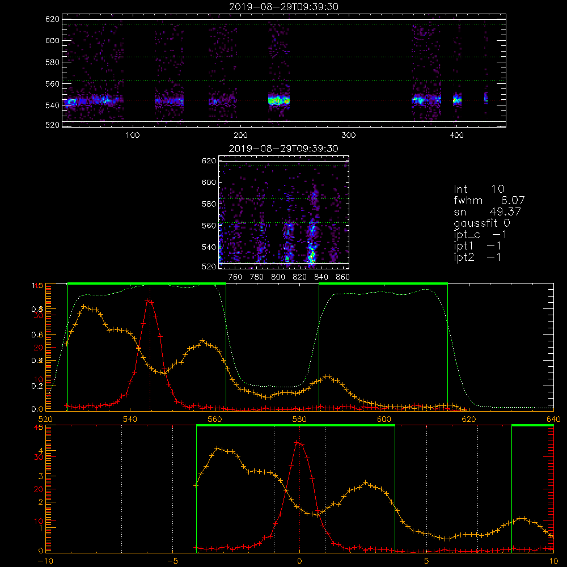
Task: Click the bright emission blob near x=235 in top spectrogram
Action: coord(279,100)
